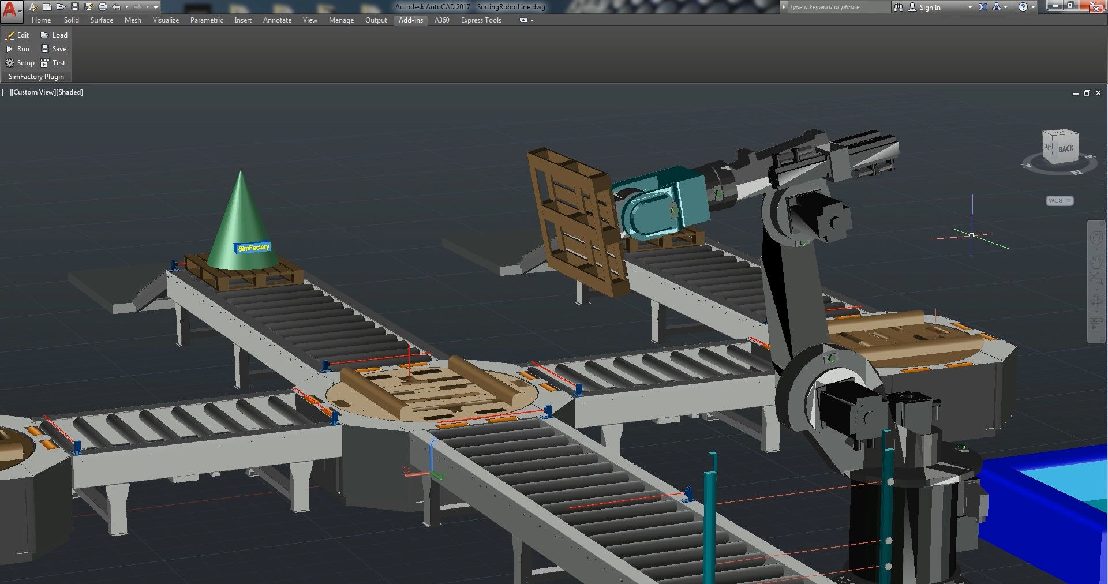1108x584 pixels.
Task: Click the binoculars search icon
Action: 899,7
